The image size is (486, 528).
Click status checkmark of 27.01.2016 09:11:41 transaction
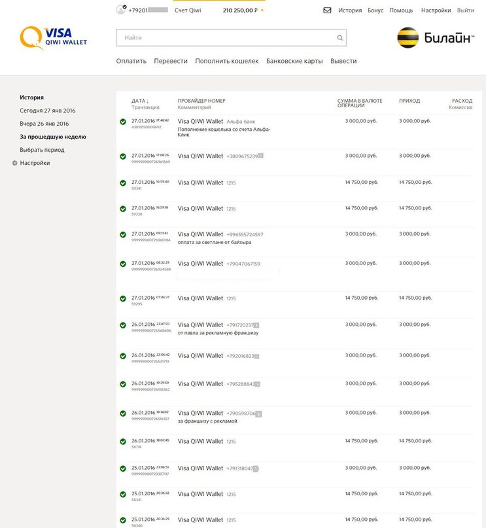123,234
